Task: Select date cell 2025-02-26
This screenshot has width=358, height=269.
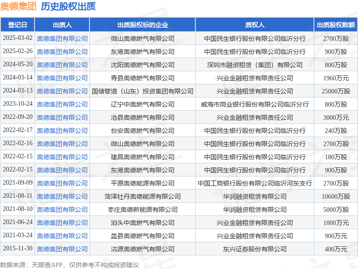Action: (18, 51)
